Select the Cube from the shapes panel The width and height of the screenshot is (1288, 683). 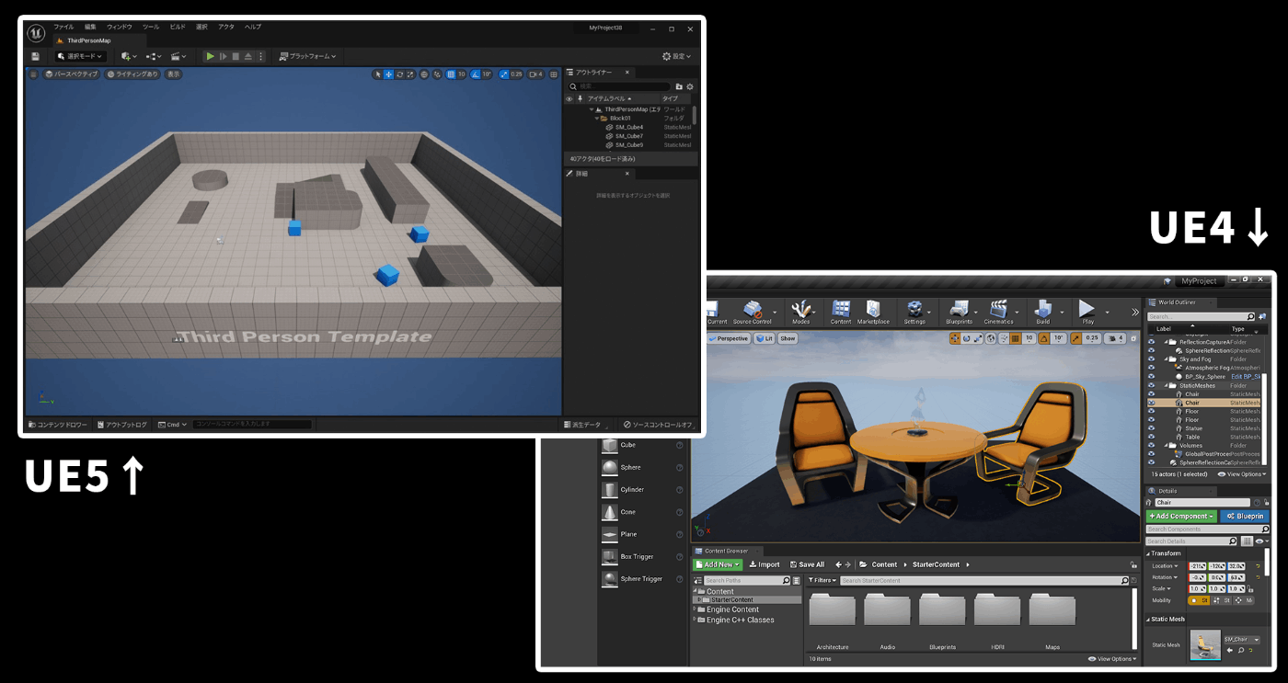(x=628, y=445)
